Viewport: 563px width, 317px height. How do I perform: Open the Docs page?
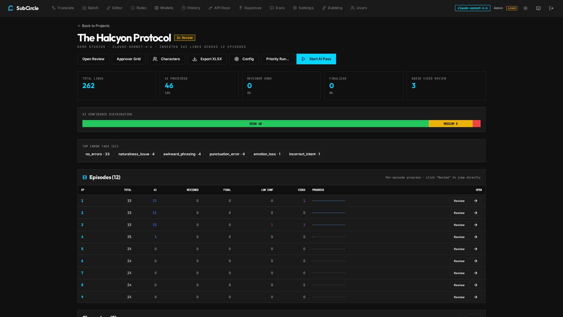[x=277, y=8]
